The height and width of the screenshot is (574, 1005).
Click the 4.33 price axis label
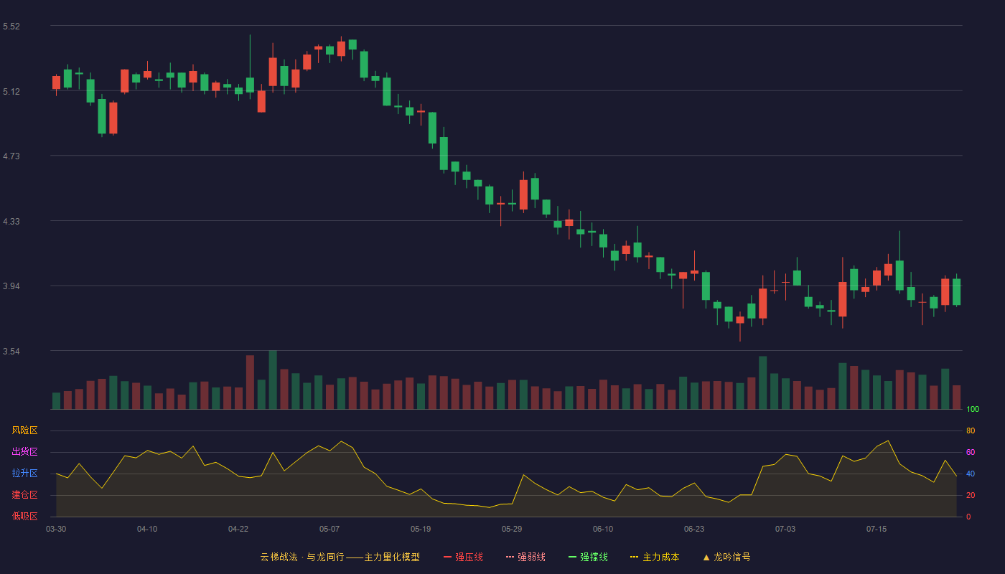tap(11, 222)
